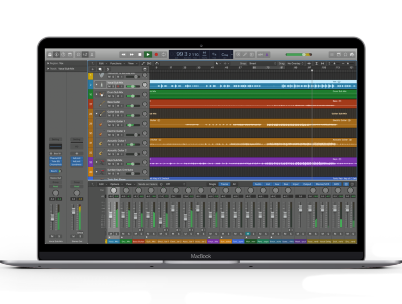402x304 pixels.
Task: Toggle the MIDI channel strip filter
Action: coord(337,184)
